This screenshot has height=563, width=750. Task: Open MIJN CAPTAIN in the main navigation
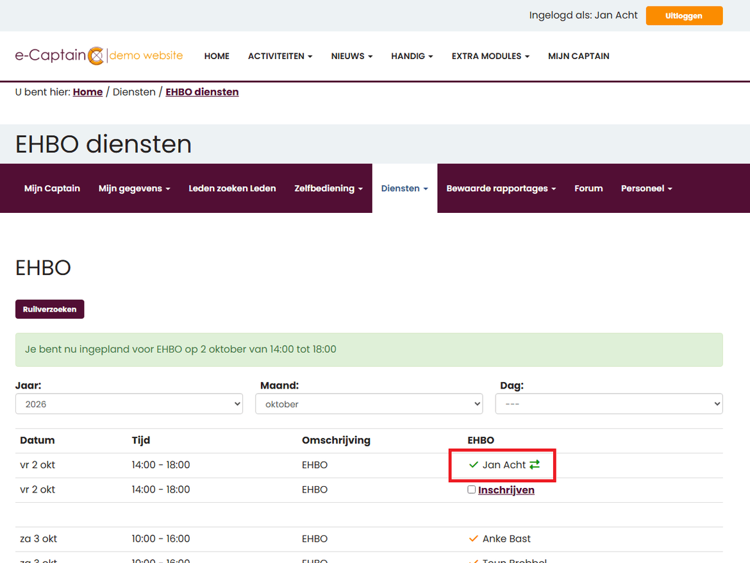[x=578, y=56]
